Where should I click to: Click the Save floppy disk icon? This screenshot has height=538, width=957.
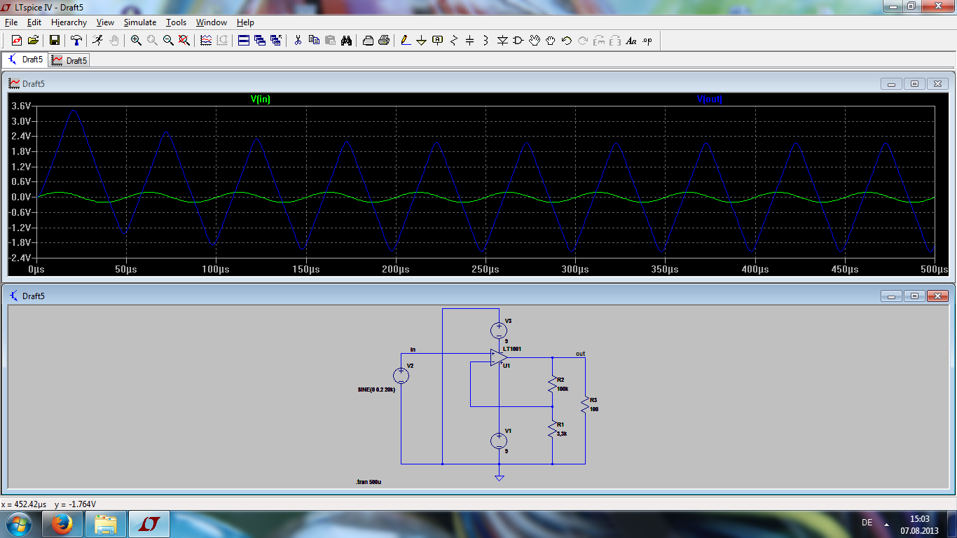click(54, 41)
